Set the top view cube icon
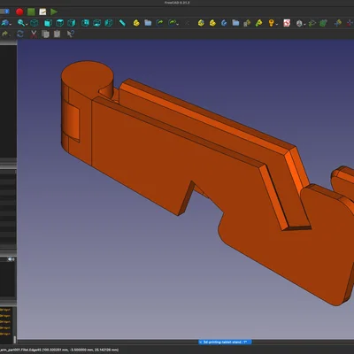 pyautogui.click(x=59, y=23)
